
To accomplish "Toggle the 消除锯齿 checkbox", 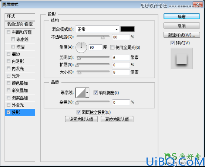I will pos(95,93).
